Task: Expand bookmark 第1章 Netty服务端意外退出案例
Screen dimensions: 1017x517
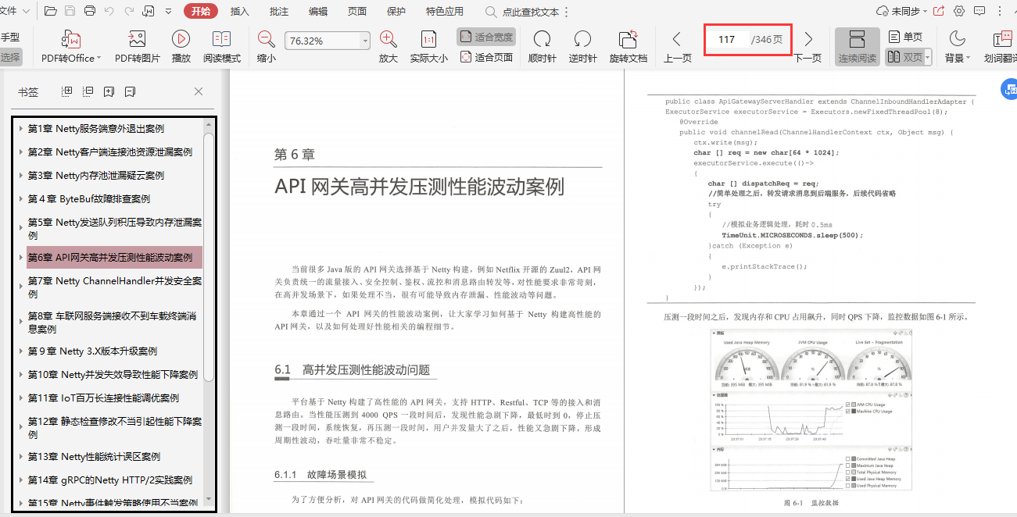Action: point(21,129)
